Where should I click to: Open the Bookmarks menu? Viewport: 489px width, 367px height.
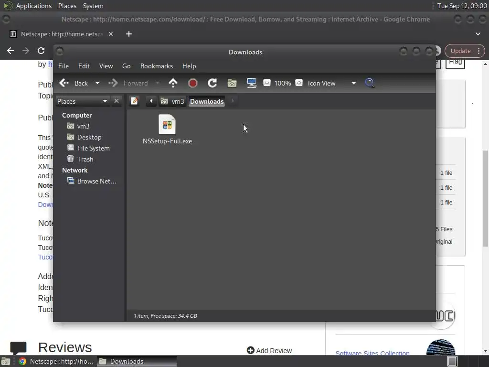pyautogui.click(x=157, y=66)
